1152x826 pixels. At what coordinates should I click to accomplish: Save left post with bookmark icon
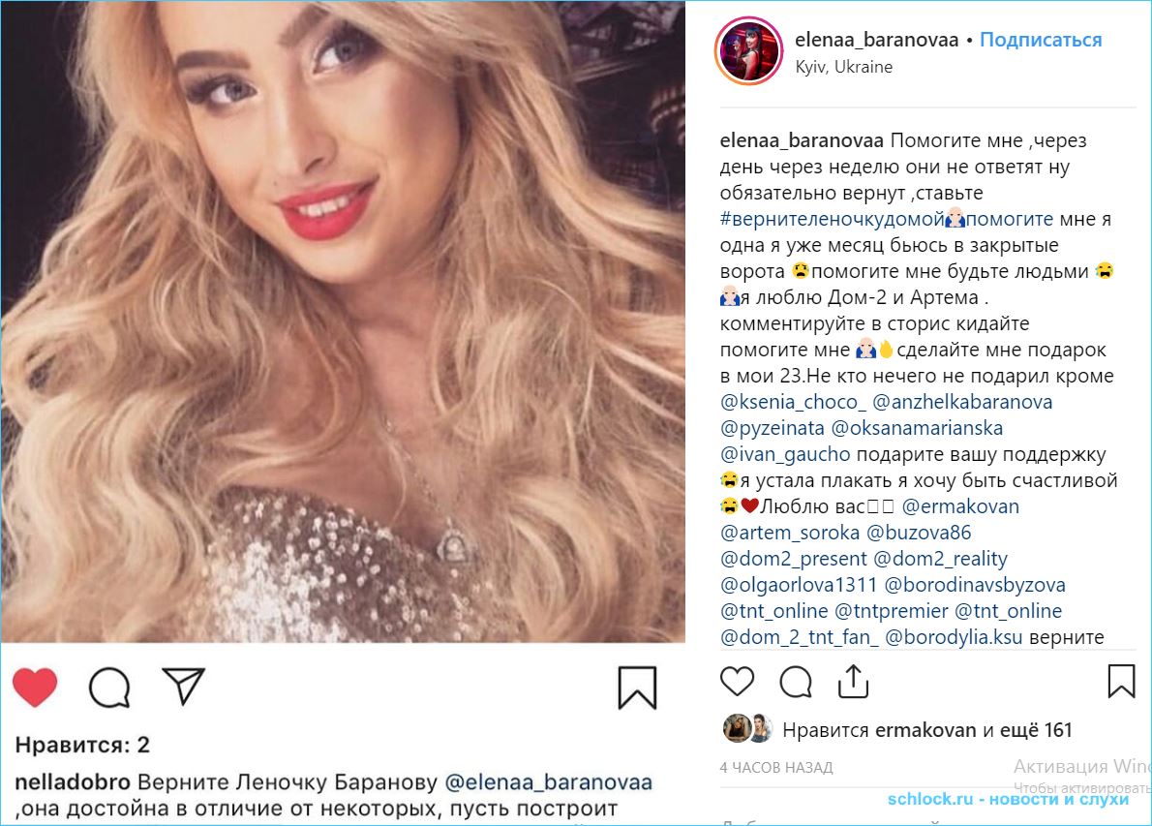637,688
